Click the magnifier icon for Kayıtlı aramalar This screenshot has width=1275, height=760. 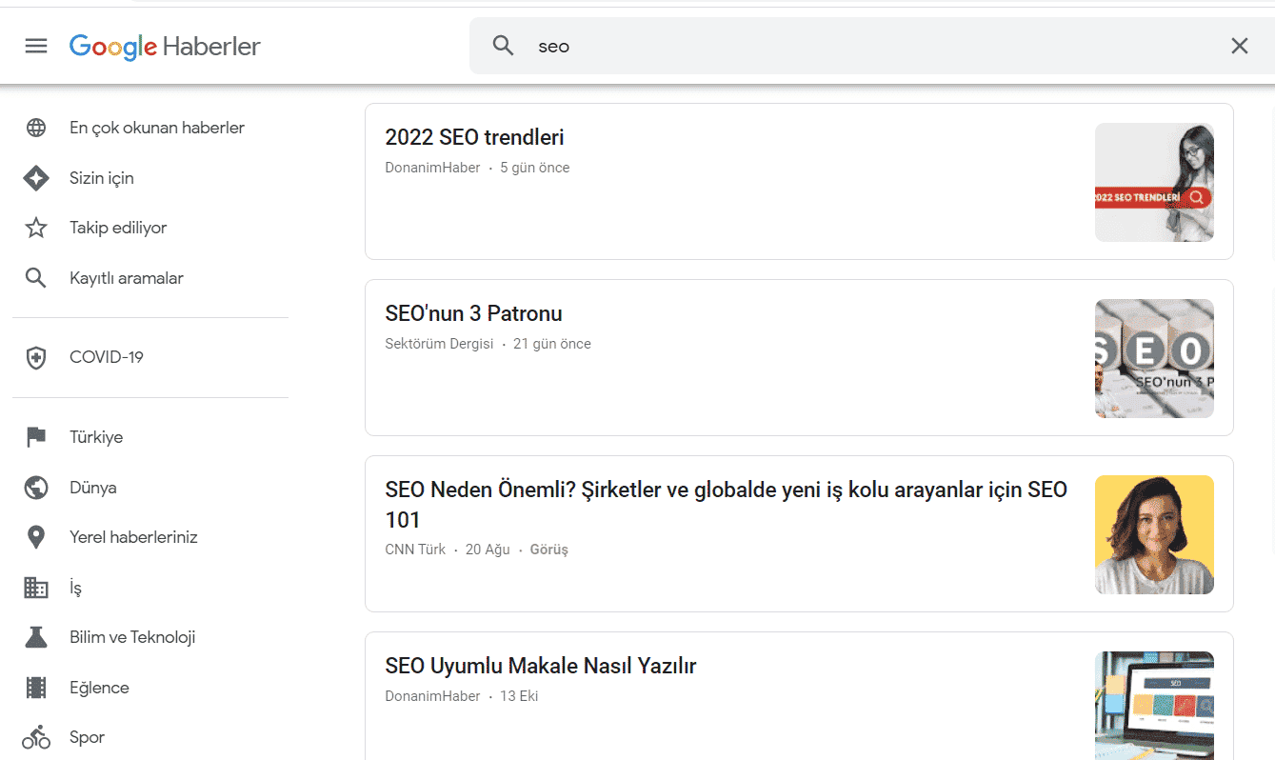pyautogui.click(x=36, y=278)
